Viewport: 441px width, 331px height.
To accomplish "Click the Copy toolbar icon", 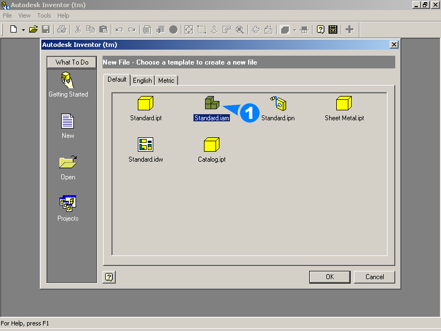I will (x=90, y=29).
